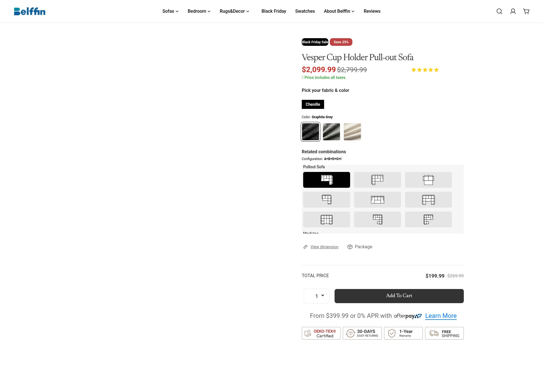This screenshot has width=543, height=373.
Task: Expand the Sofas menu dropdown
Action: pos(170,11)
